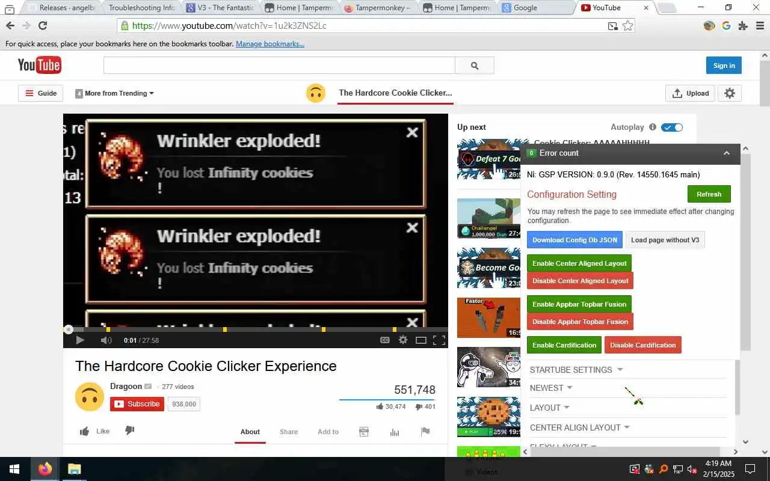Image resolution: width=770 pixels, height=481 pixels.
Task: Open the transcript icon beside Add to
Action: (364, 432)
